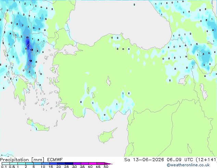Click the 25–30 mm dark navy swatch
This screenshot has width=217, height=168.
69,164
